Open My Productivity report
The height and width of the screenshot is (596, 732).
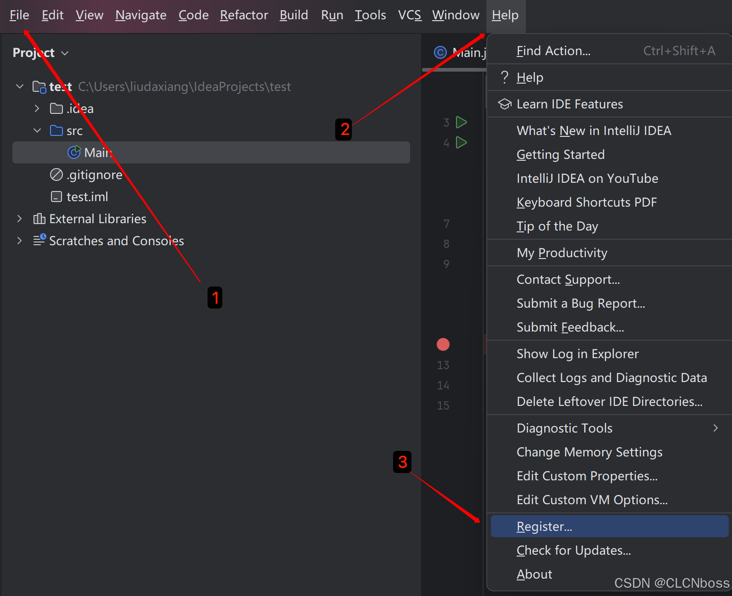(609, 253)
